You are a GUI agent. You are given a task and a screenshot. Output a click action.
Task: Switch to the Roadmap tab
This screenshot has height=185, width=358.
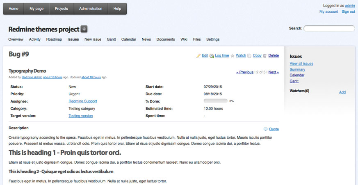click(x=54, y=39)
